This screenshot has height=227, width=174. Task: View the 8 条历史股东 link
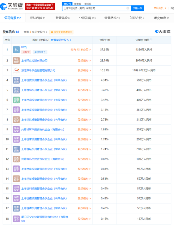pyautogui.click(x=35, y=32)
